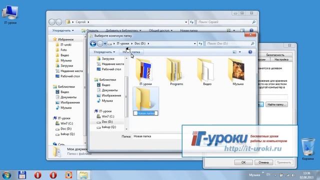The height and width of the screenshot is (180, 320).
Task: Select Win7 (C:) in dialog navigation pane
Action: [105, 116]
